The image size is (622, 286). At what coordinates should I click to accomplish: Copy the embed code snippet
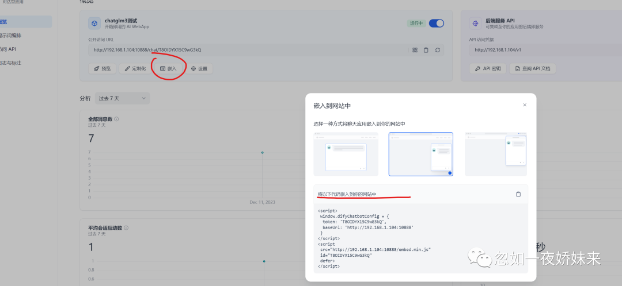(518, 194)
